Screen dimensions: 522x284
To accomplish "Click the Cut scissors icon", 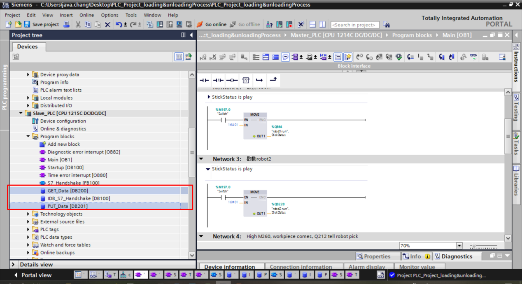I will [x=78, y=25].
